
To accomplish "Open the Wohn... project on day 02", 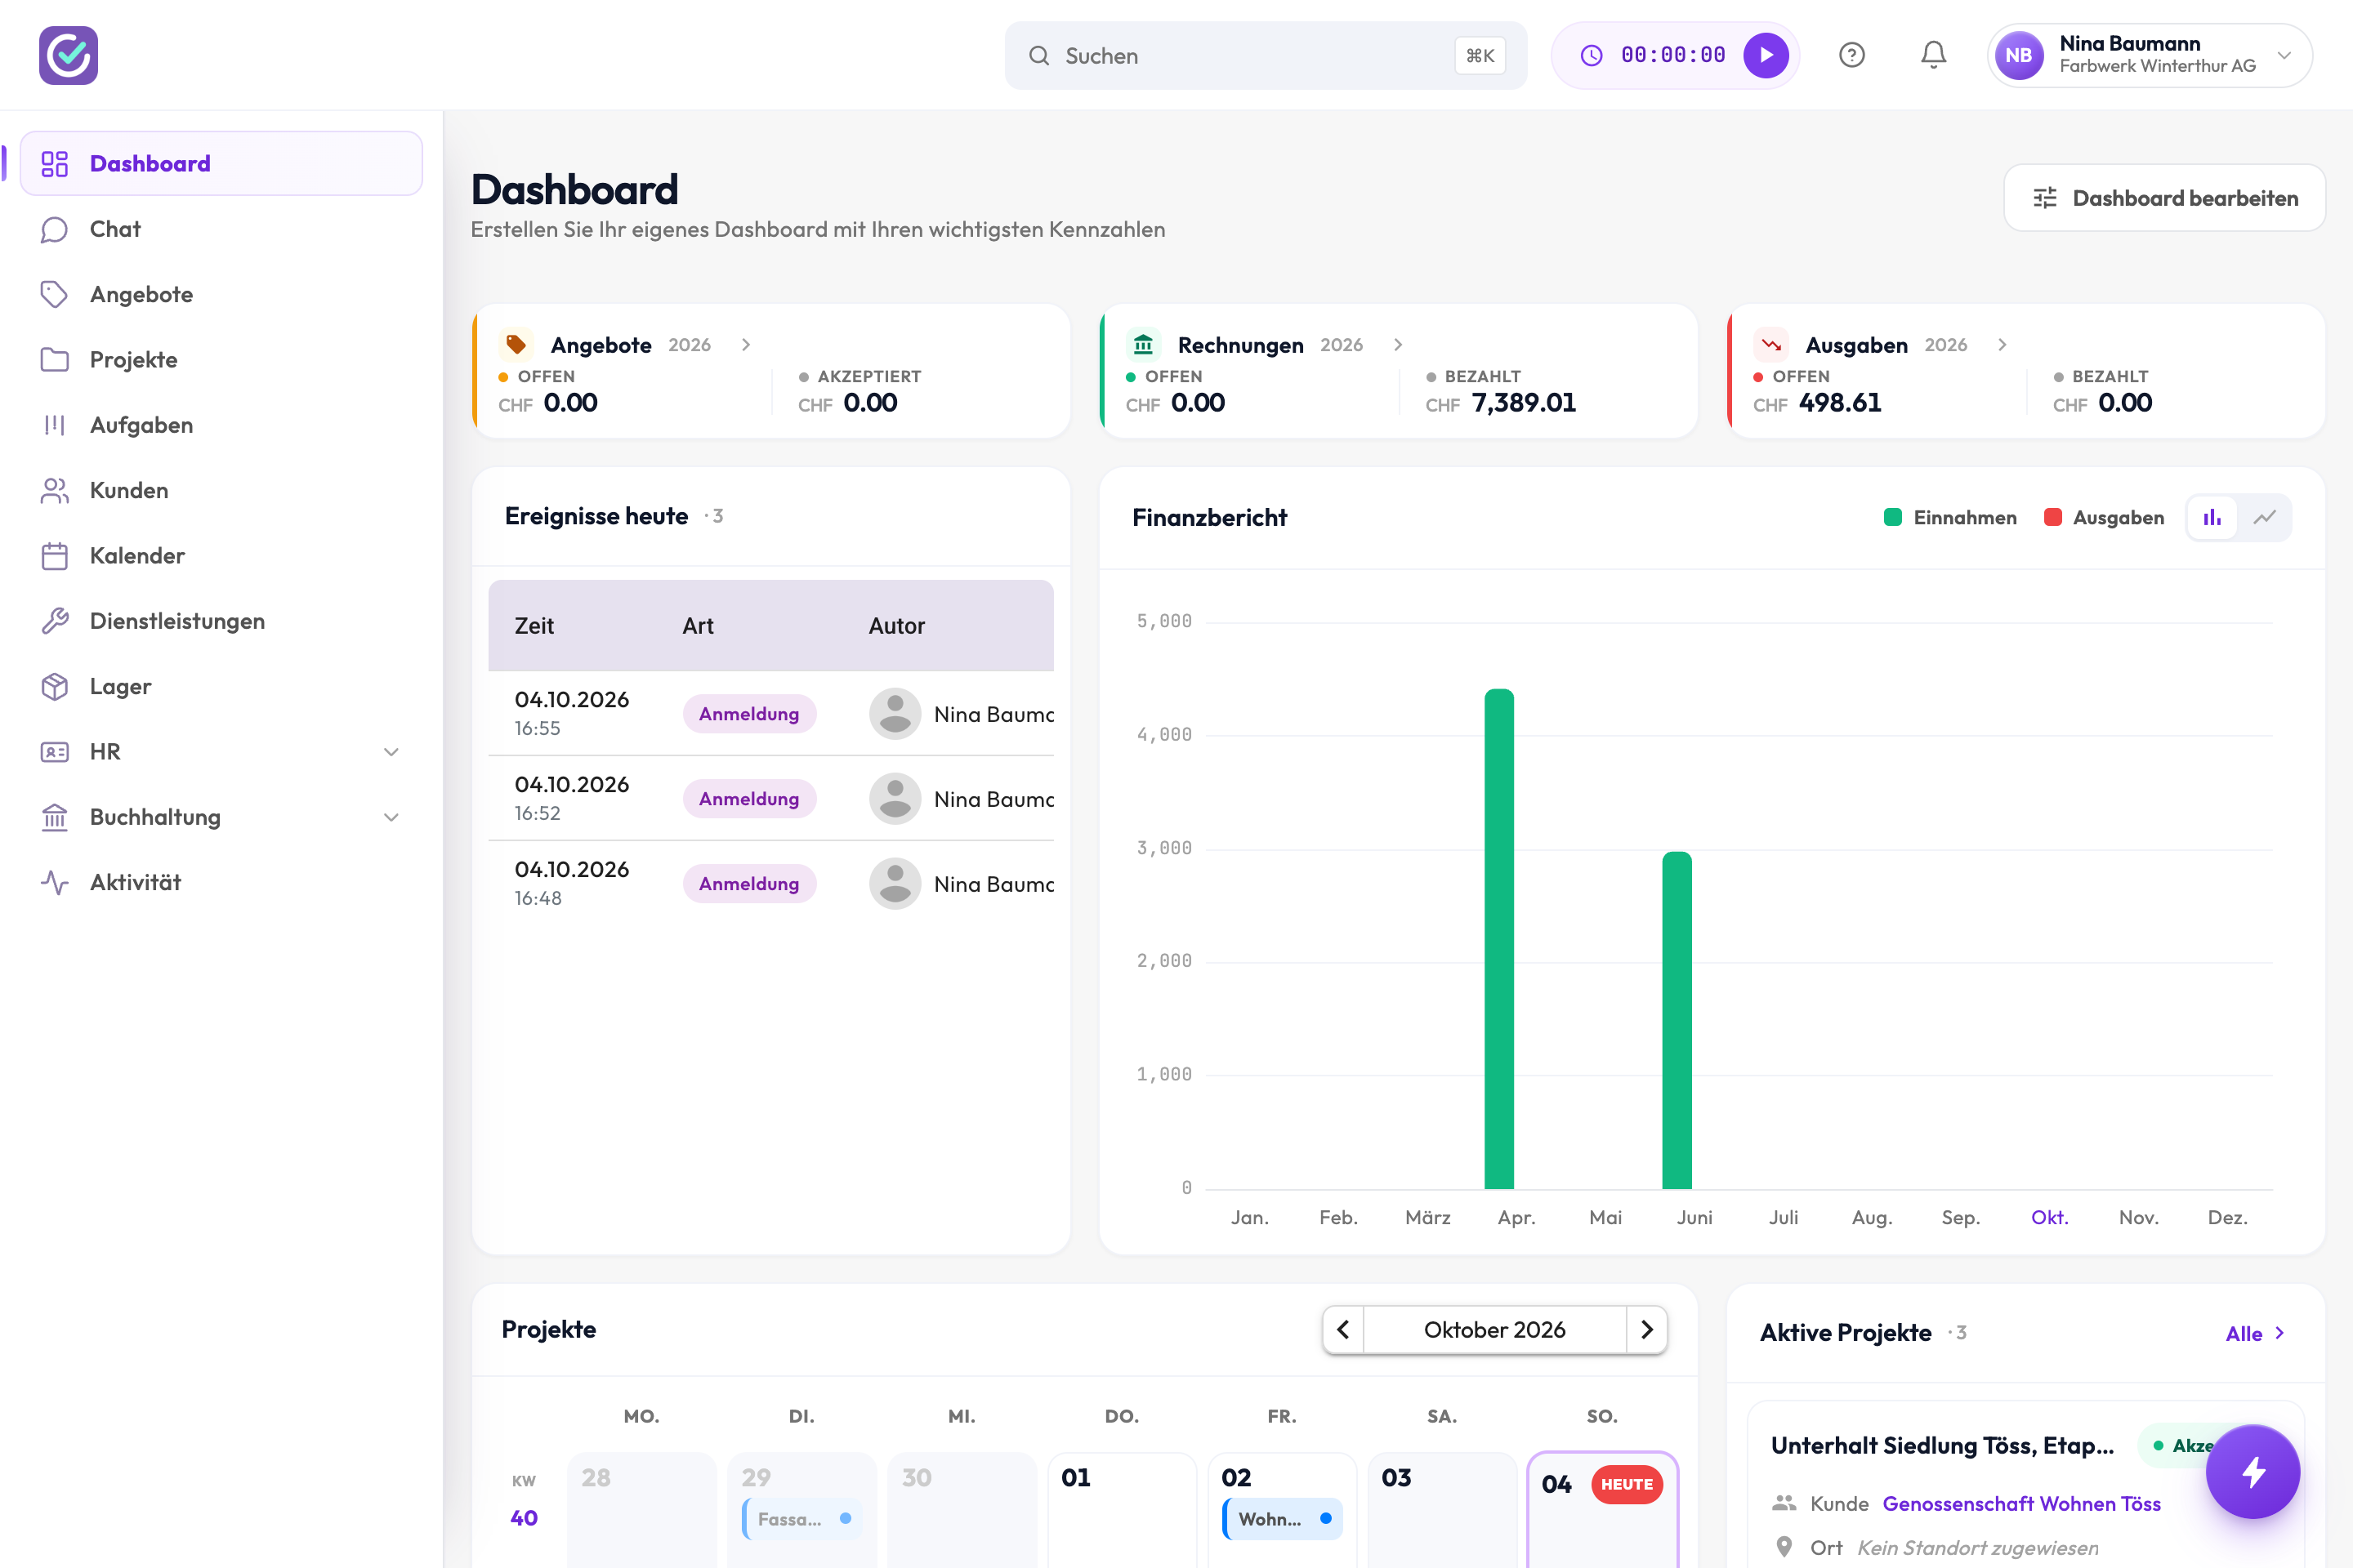I will click(x=1282, y=1519).
